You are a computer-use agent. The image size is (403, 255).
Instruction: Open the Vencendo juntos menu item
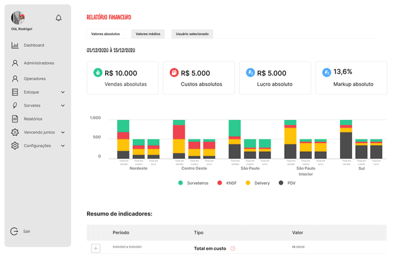point(39,133)
